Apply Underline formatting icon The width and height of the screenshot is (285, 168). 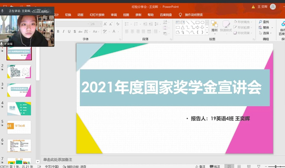coord(69,31)
